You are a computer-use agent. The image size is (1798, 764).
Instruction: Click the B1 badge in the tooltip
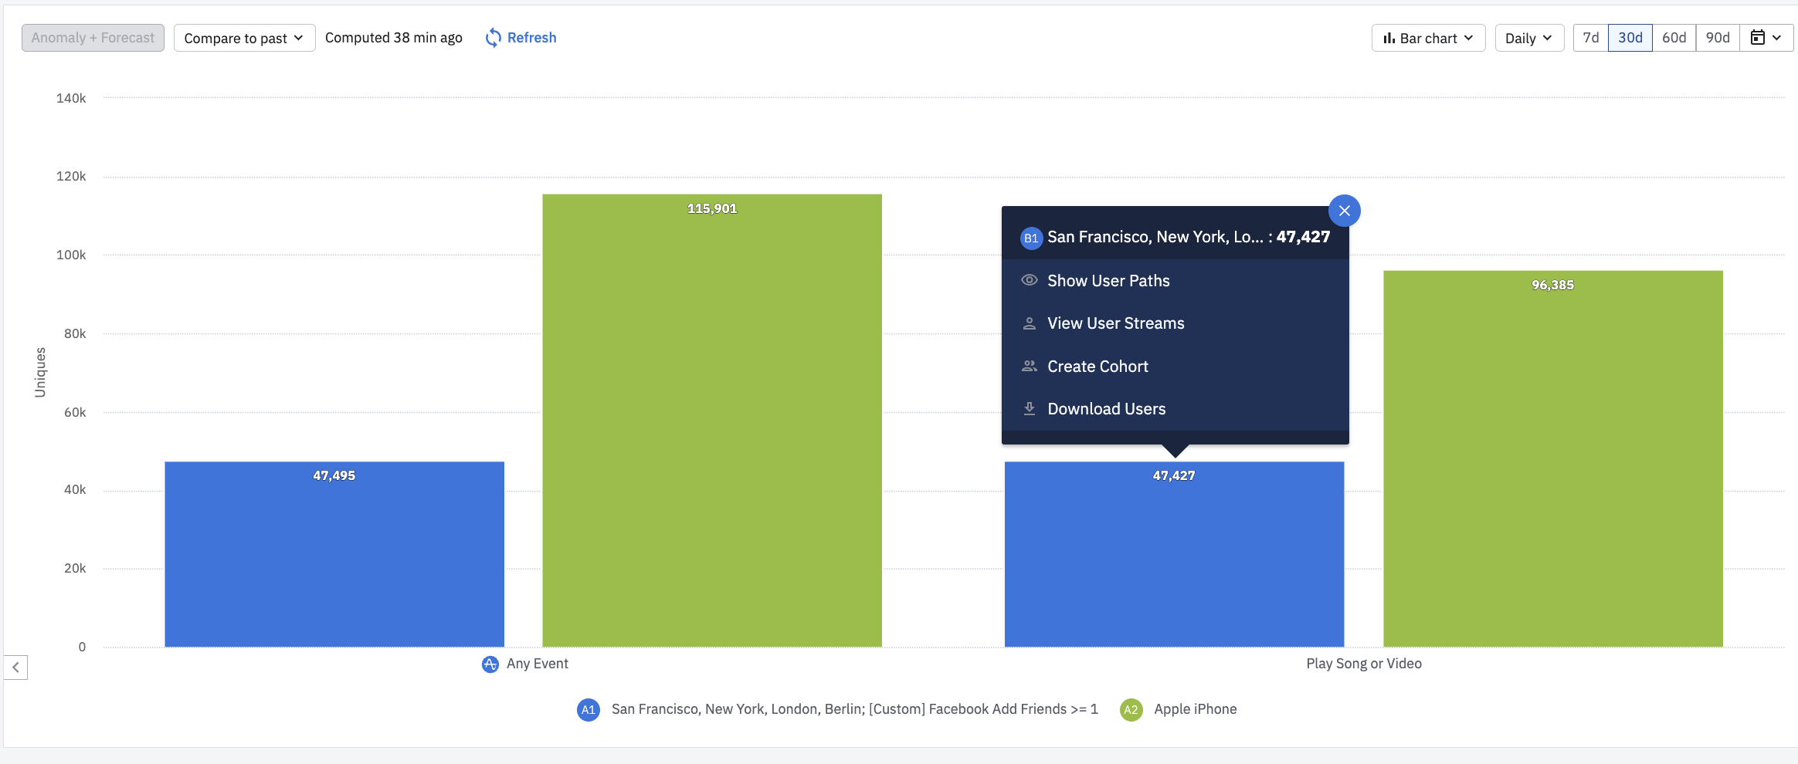tap(1031, 238)
